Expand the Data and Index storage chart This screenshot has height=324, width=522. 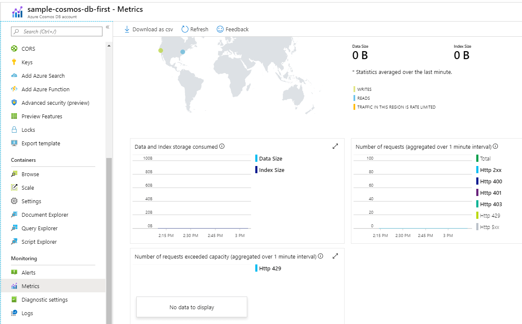(335, 146)
